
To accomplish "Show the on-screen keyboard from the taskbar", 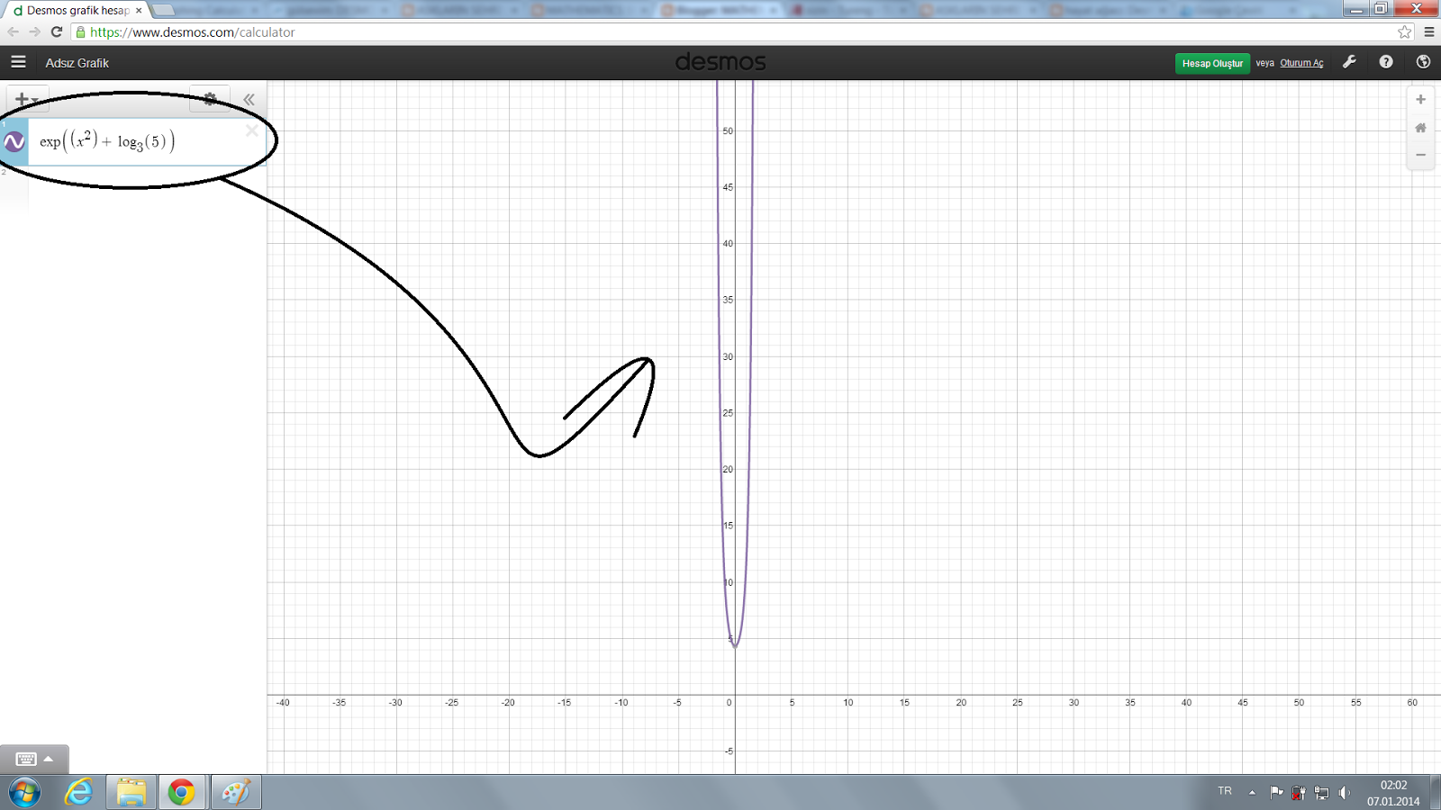I will 27,759.
